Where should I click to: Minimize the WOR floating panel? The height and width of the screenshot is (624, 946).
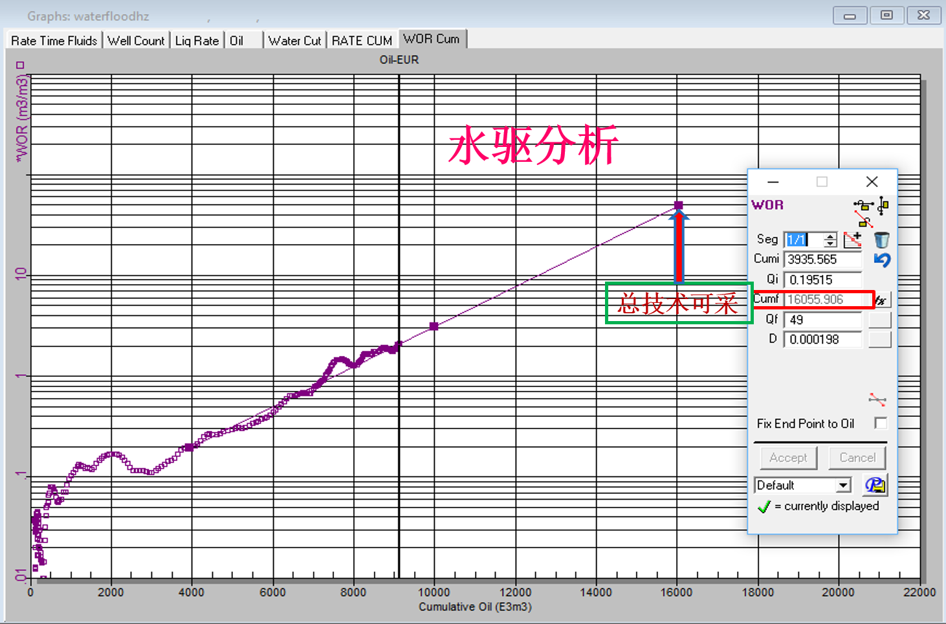pyautogui.click(x=773, y=182)
